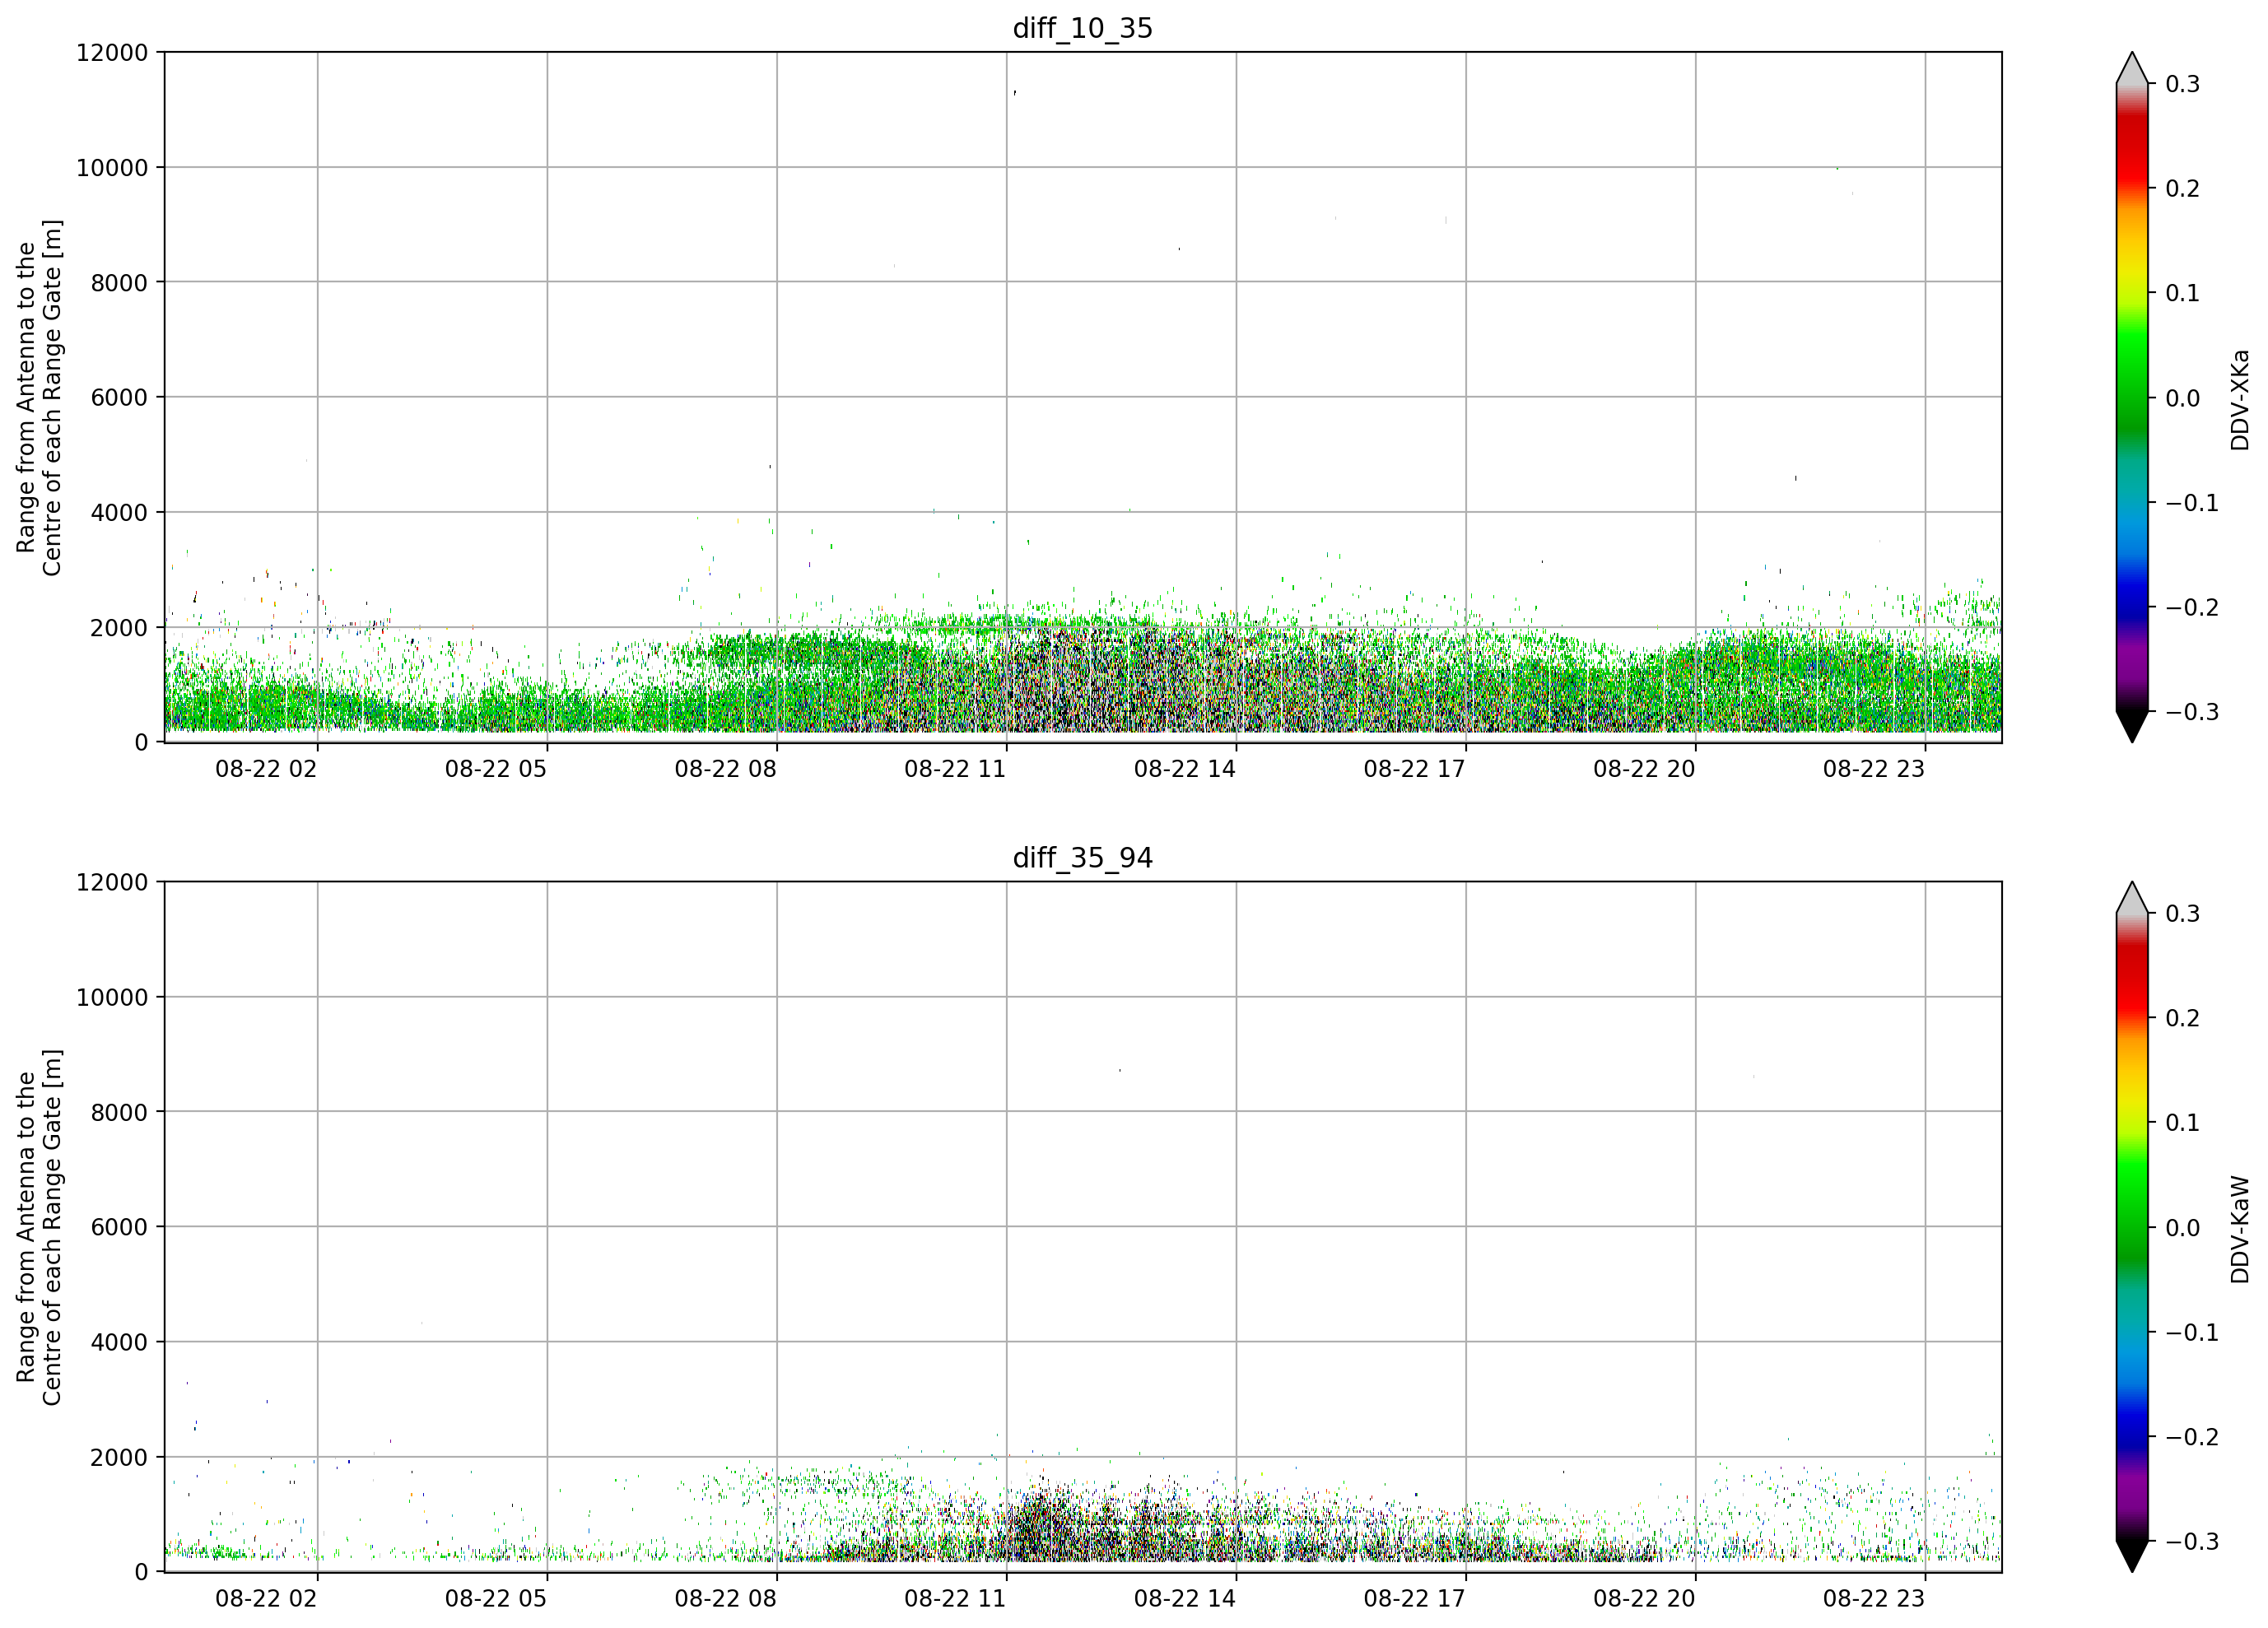This screenshot has height=1628, width=2268.
Task: Select the DDV-XKa colorbar label
Action: [x=2239, y=400]
